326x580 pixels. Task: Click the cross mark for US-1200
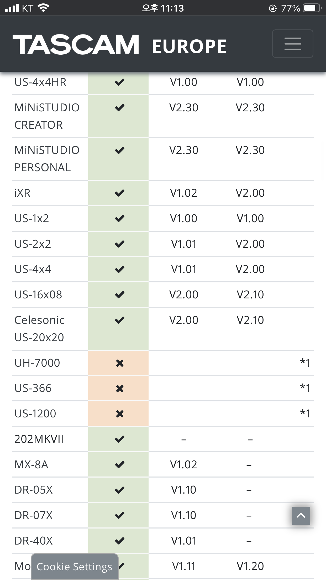point(120,414)
